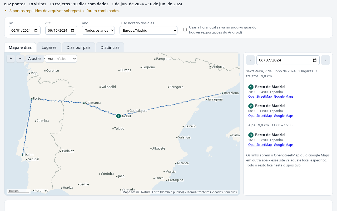The width and height of the screenshot is (337, 211).
Task: Click the Salamanca route point
Action: click(x=84, y=103)
